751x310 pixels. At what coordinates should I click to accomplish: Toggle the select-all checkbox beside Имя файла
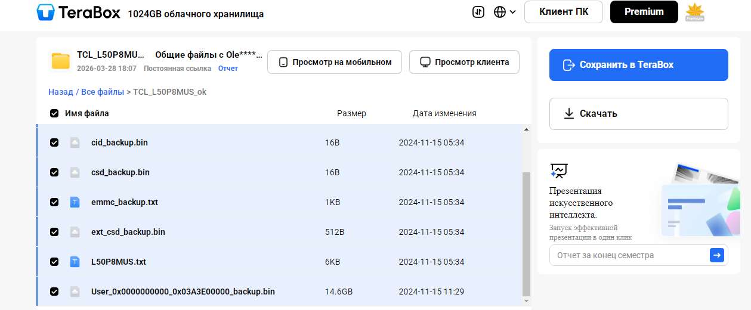pos(54,113)
